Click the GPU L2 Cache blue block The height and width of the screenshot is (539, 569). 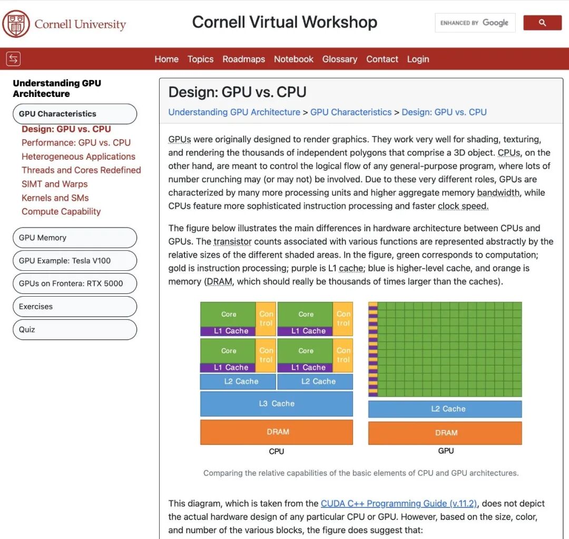[x=445, y=409]
